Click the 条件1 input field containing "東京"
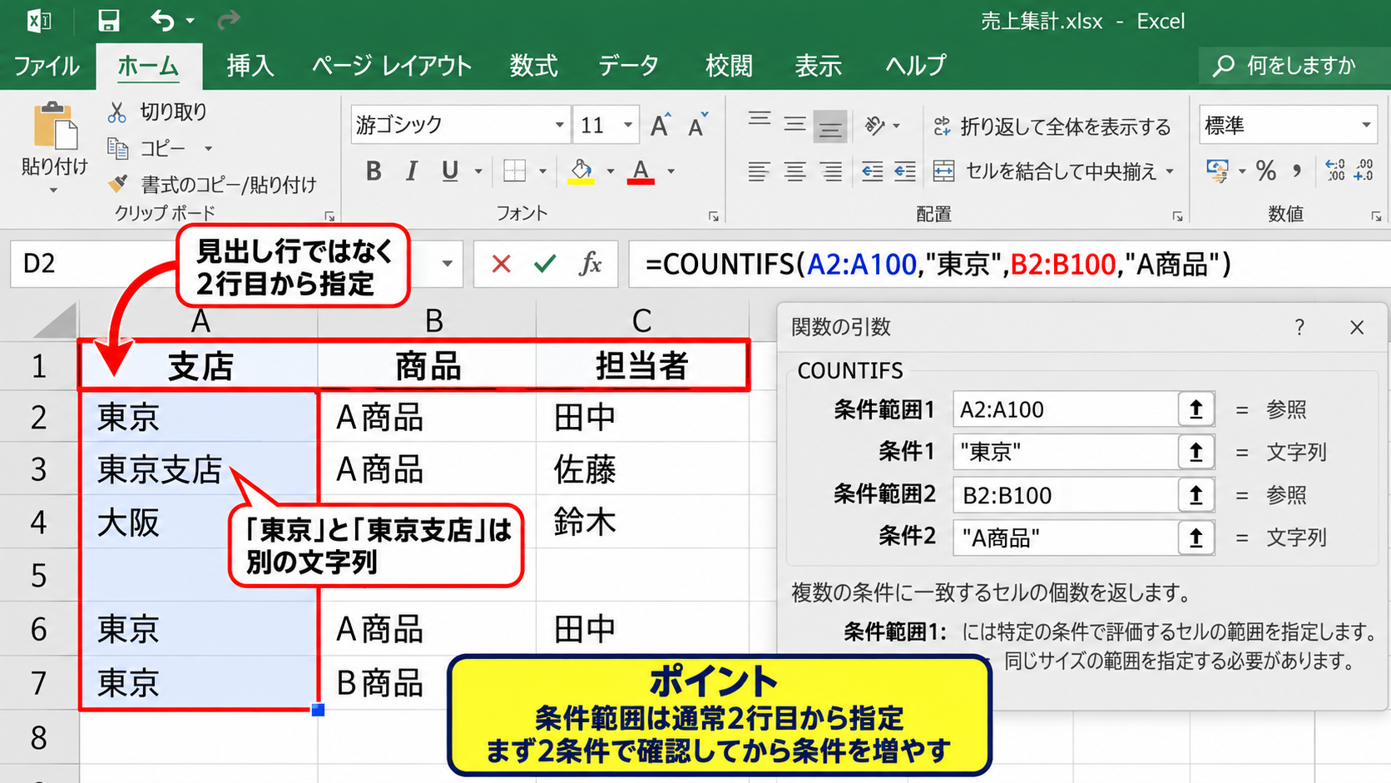1391x783 pixels. pos(1066,452)
